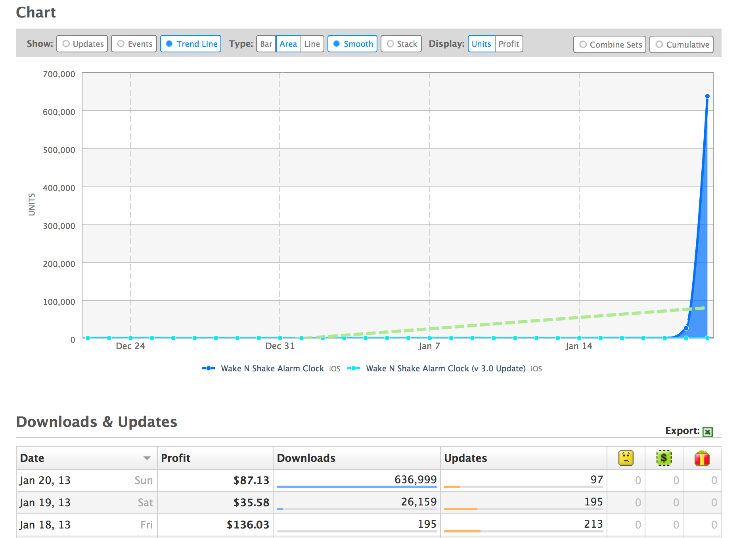This screenshot has height=538, width=739.
Task: Click the cyan v 3.0 Update legend marker
Action: click(354, 369)
